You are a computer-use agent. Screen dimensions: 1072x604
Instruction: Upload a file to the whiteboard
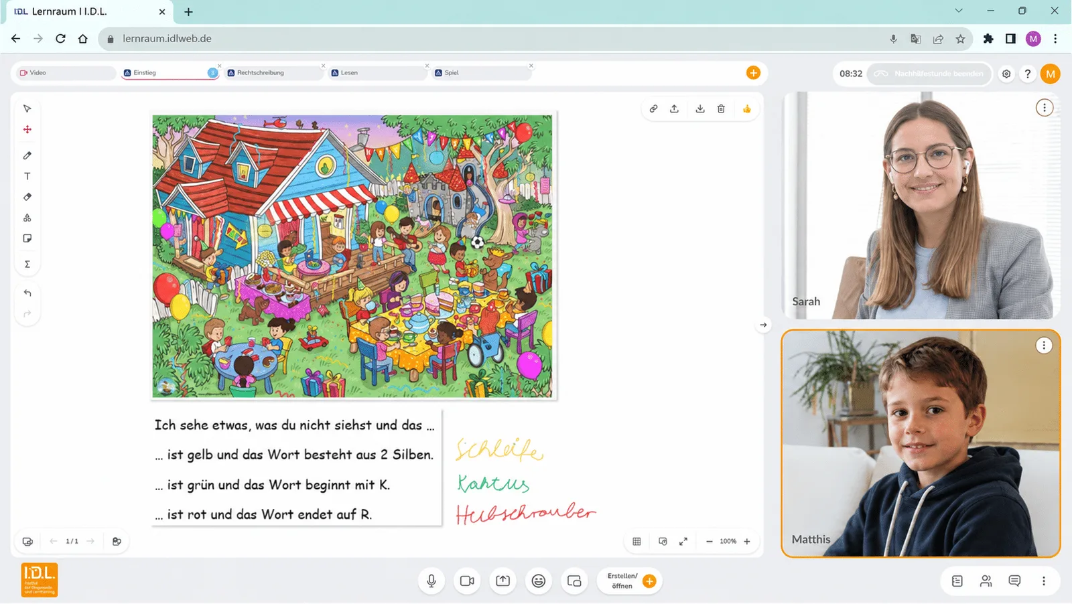pyautogui.click(x=674, y=108)
